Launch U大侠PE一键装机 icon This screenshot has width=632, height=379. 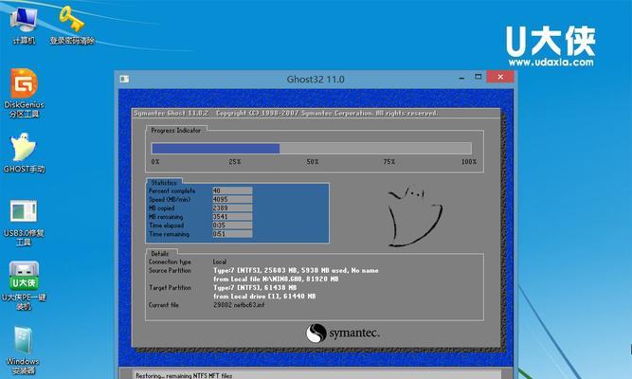pyautogui.click(x=24, y=285)
